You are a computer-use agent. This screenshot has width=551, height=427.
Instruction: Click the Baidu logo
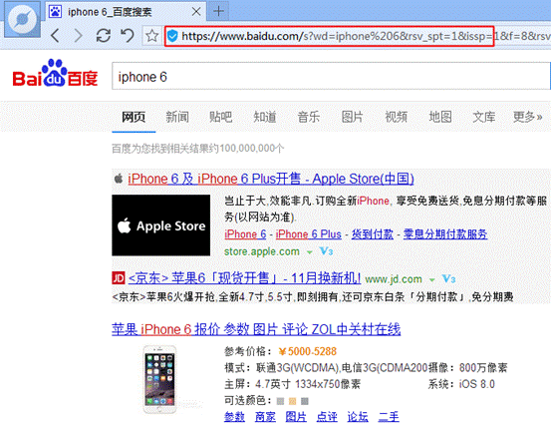tap(55, 73)
